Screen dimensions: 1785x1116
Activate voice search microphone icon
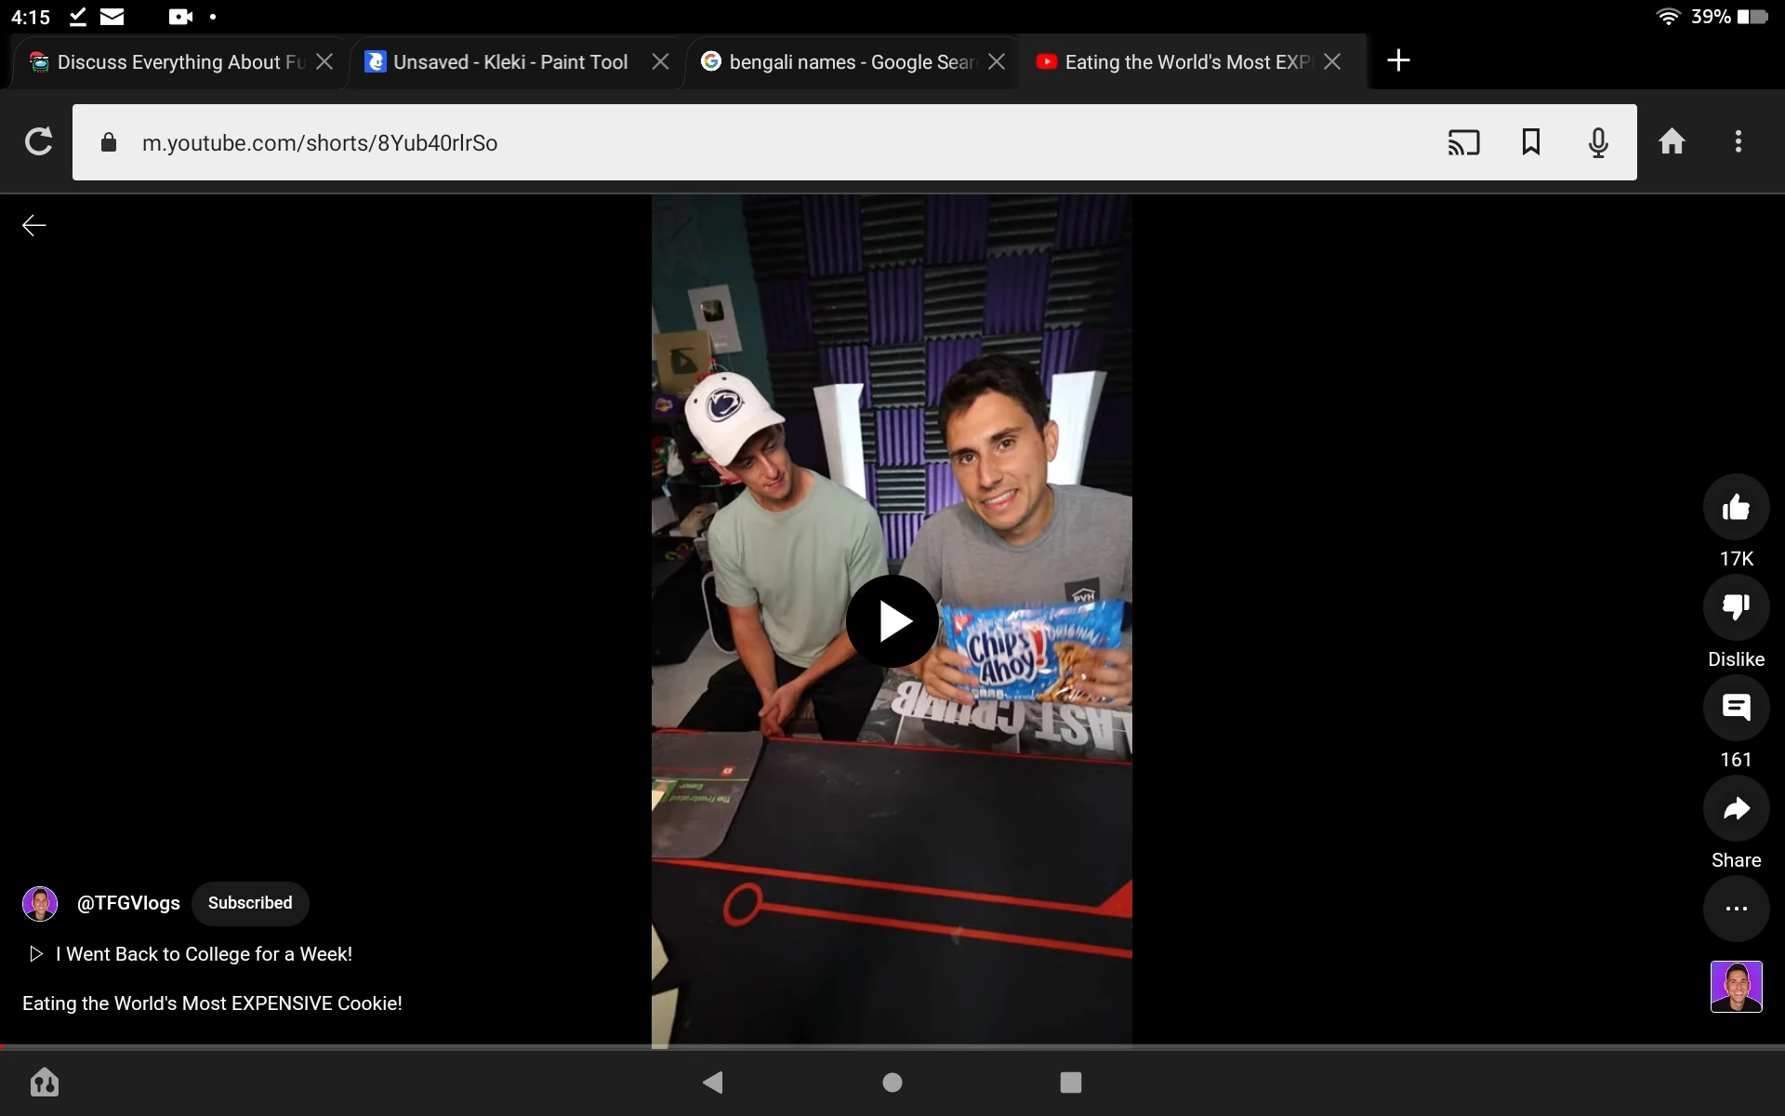(1598, 142)
